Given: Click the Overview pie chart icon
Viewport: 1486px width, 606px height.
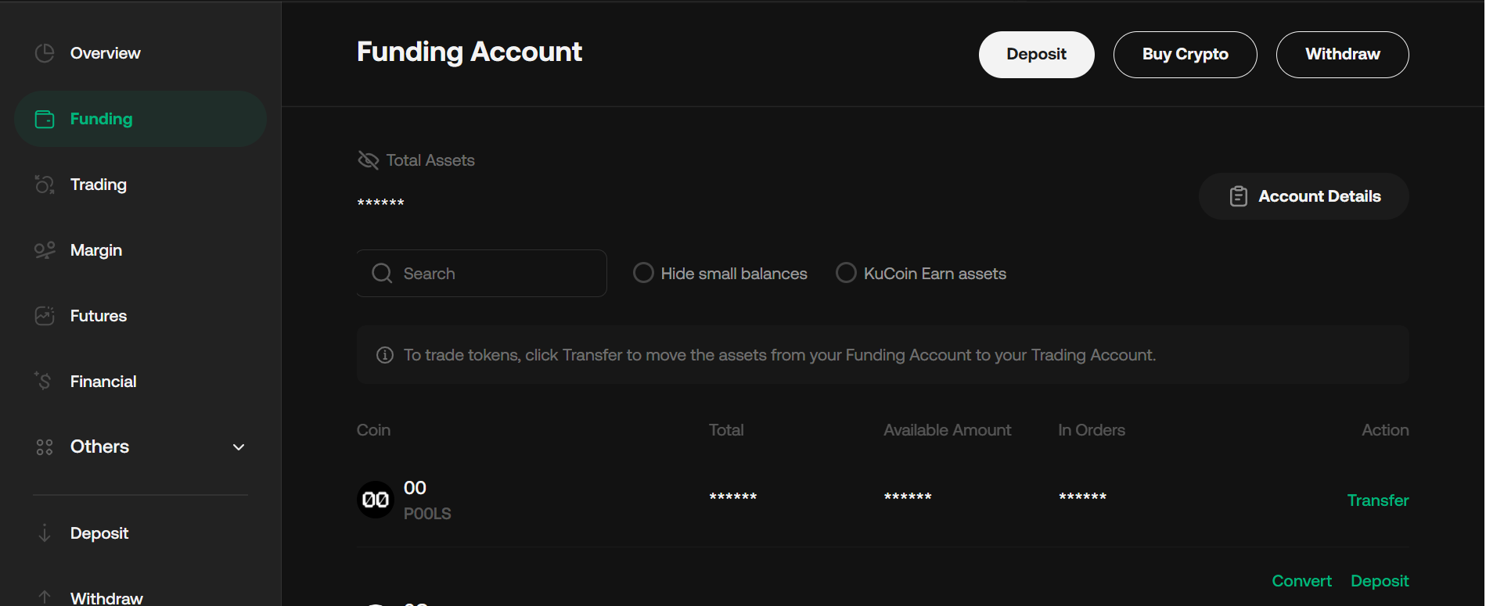Looking at the screenshot, I should 45,53.
